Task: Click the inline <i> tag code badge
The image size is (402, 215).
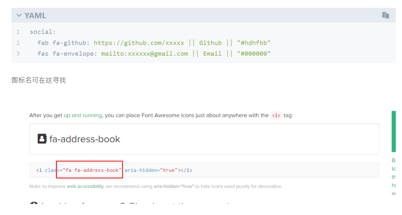Action: coord(276,115)
